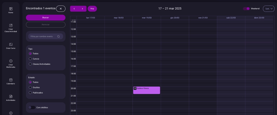Click the Crear Clase/Actividad icon
This screenshot has width=277, height=115.
[11, 25]
